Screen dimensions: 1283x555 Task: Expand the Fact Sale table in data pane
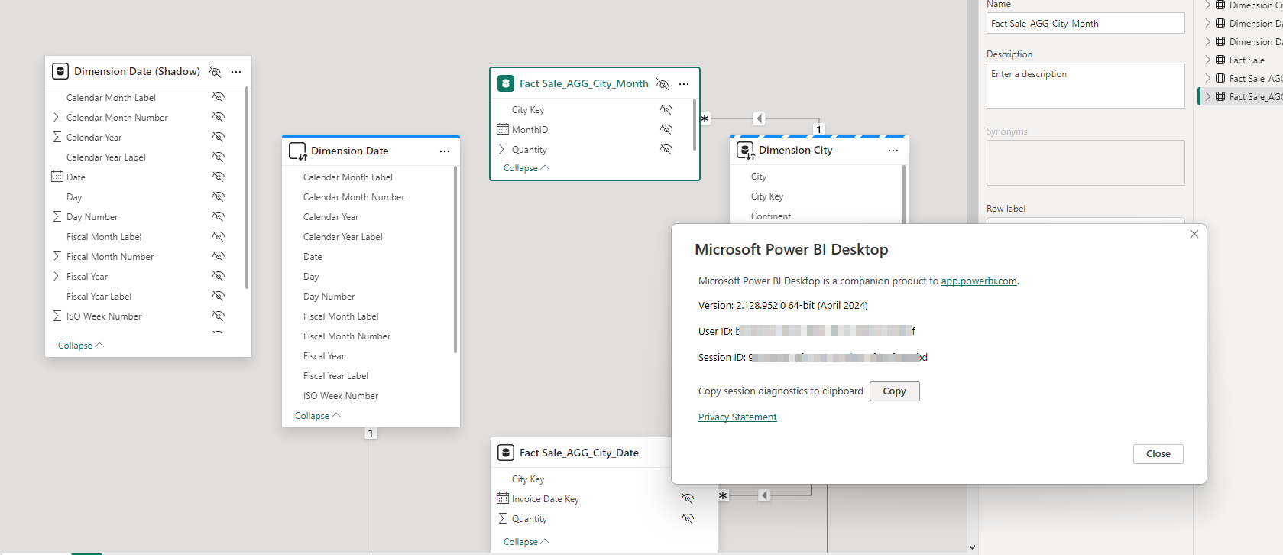1207,60
